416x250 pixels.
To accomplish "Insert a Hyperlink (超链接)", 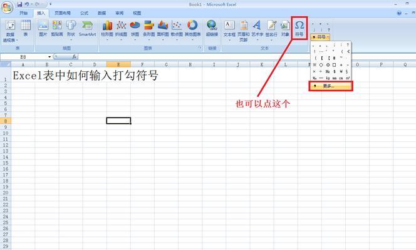I will pos(212,28).
